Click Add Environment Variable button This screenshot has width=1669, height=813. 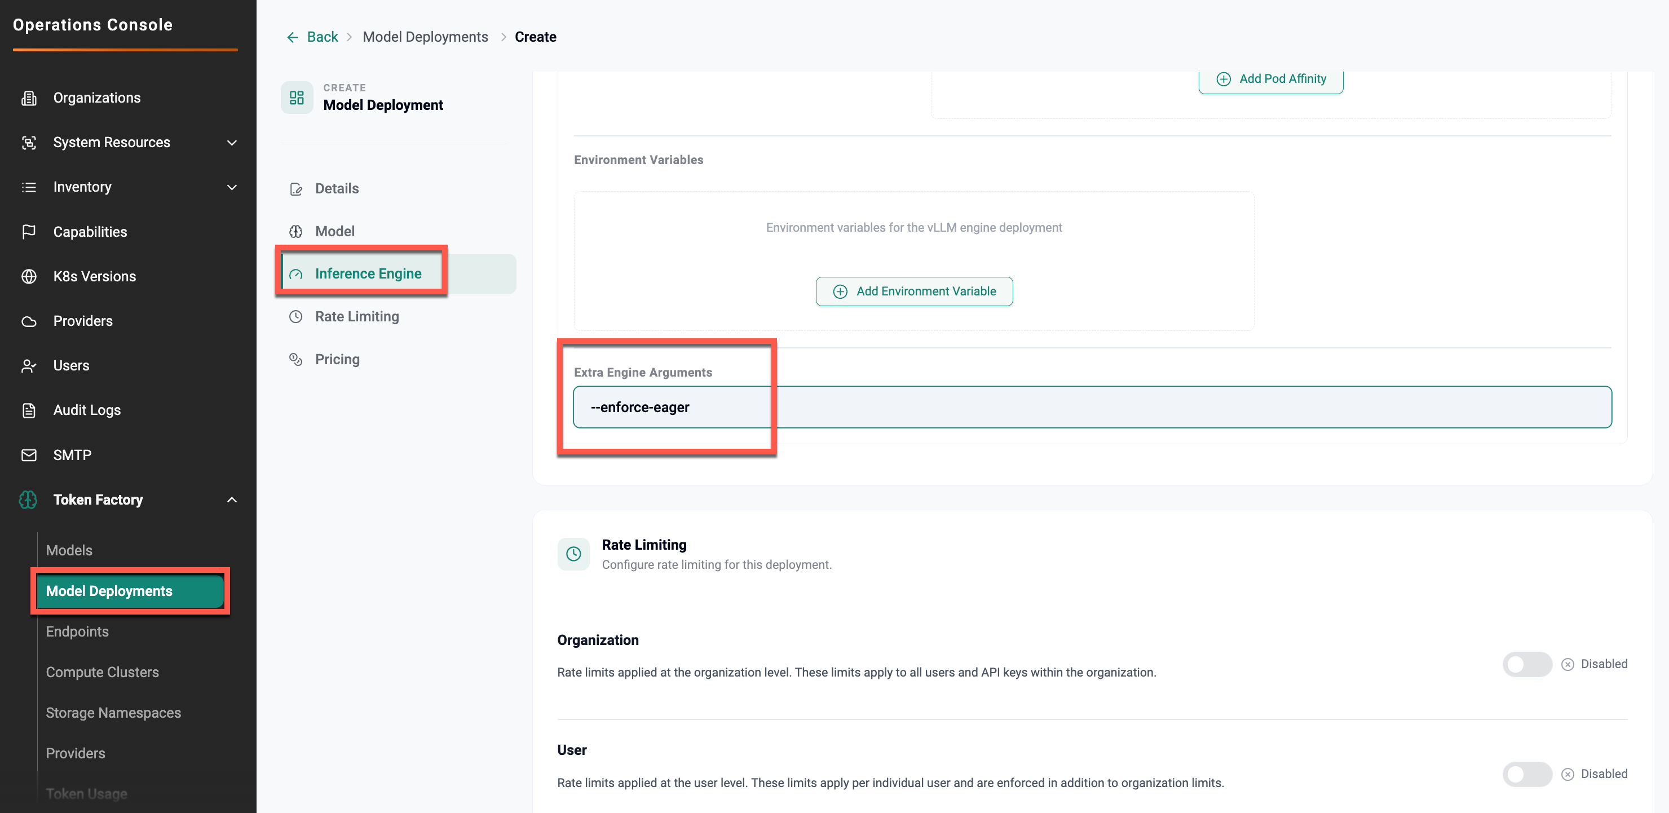tap(913, 291)
